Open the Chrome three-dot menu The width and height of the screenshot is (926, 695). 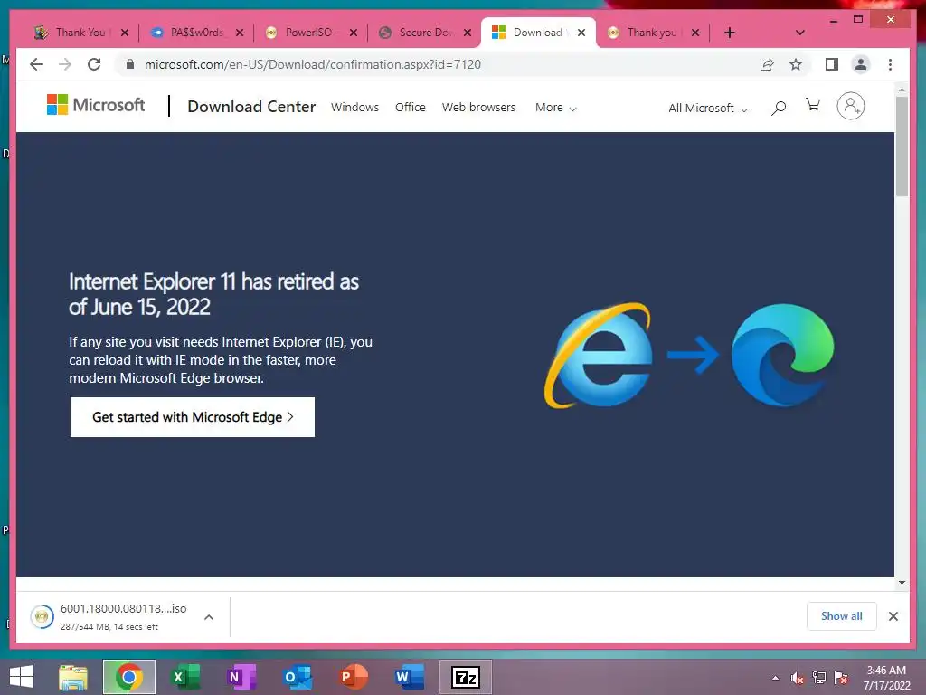pos(890,64)
